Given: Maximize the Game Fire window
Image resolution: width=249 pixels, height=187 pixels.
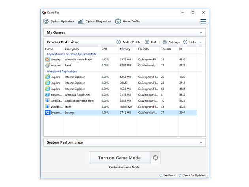Looking at the screenshot, I should click(193, 13).
